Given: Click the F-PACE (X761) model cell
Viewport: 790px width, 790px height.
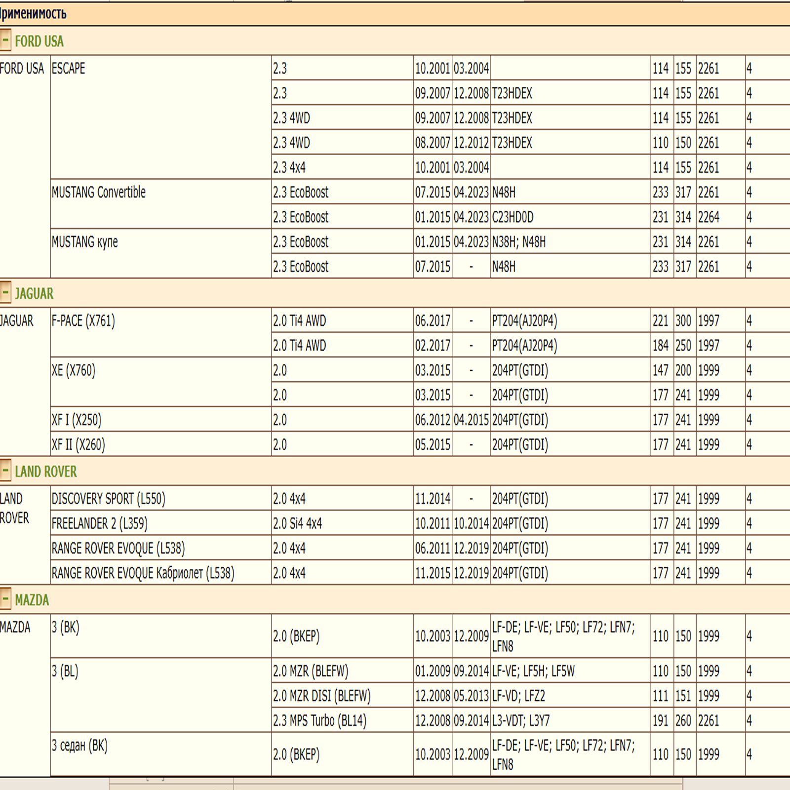Looking at the screenshot, I should coord(83,321).
